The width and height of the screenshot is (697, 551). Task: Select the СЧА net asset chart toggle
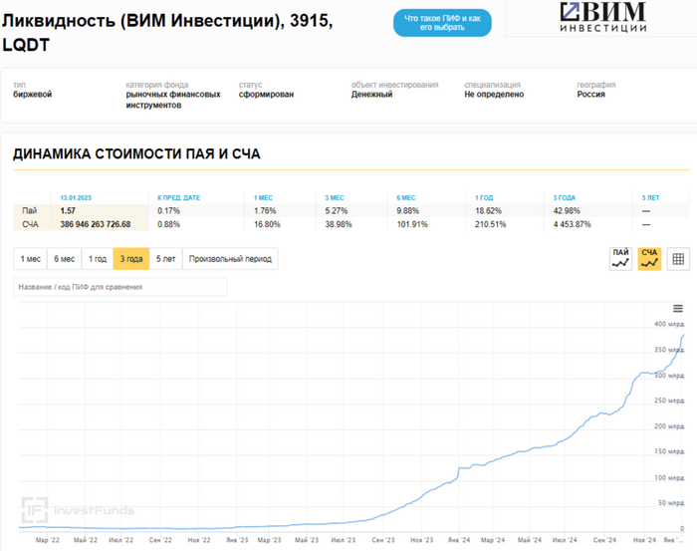pyautogui.click(x=649, y=259)
